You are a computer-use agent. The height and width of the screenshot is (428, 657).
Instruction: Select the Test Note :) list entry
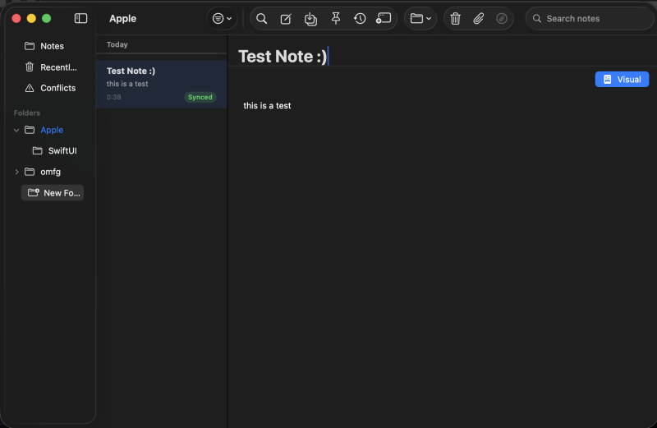pos(161,84)
